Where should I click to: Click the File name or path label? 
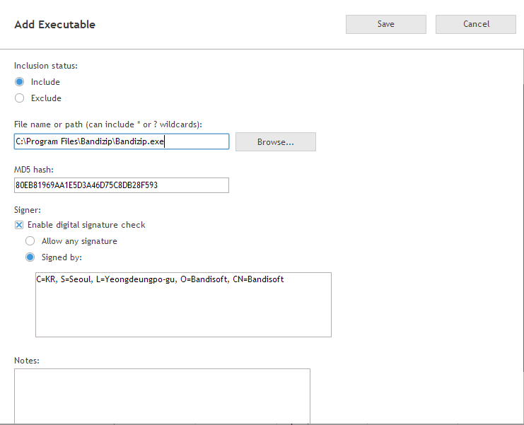coord(108,124)
